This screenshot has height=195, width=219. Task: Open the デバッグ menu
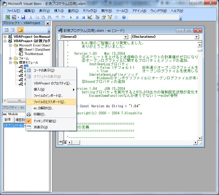[x=90, y=11]
